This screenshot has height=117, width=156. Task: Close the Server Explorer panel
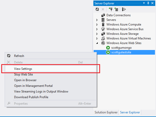click(152, 3)
